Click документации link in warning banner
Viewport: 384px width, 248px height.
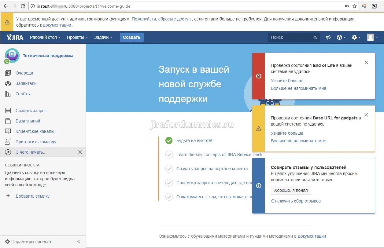57,25
